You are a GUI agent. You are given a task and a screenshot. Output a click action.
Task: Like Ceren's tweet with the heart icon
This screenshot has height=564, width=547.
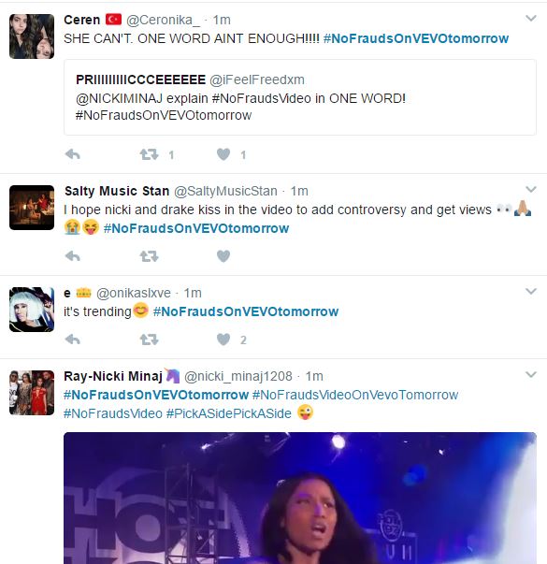(223, 154)
